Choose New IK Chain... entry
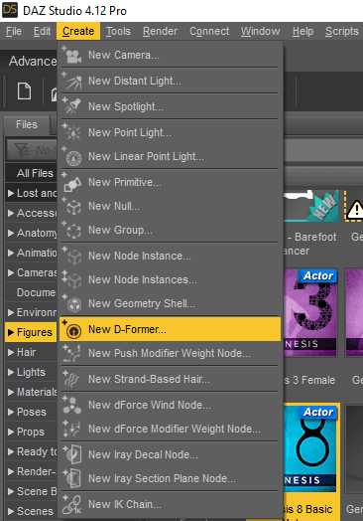The width and height of the screenshot is (363, 521). tap(170, 504)
